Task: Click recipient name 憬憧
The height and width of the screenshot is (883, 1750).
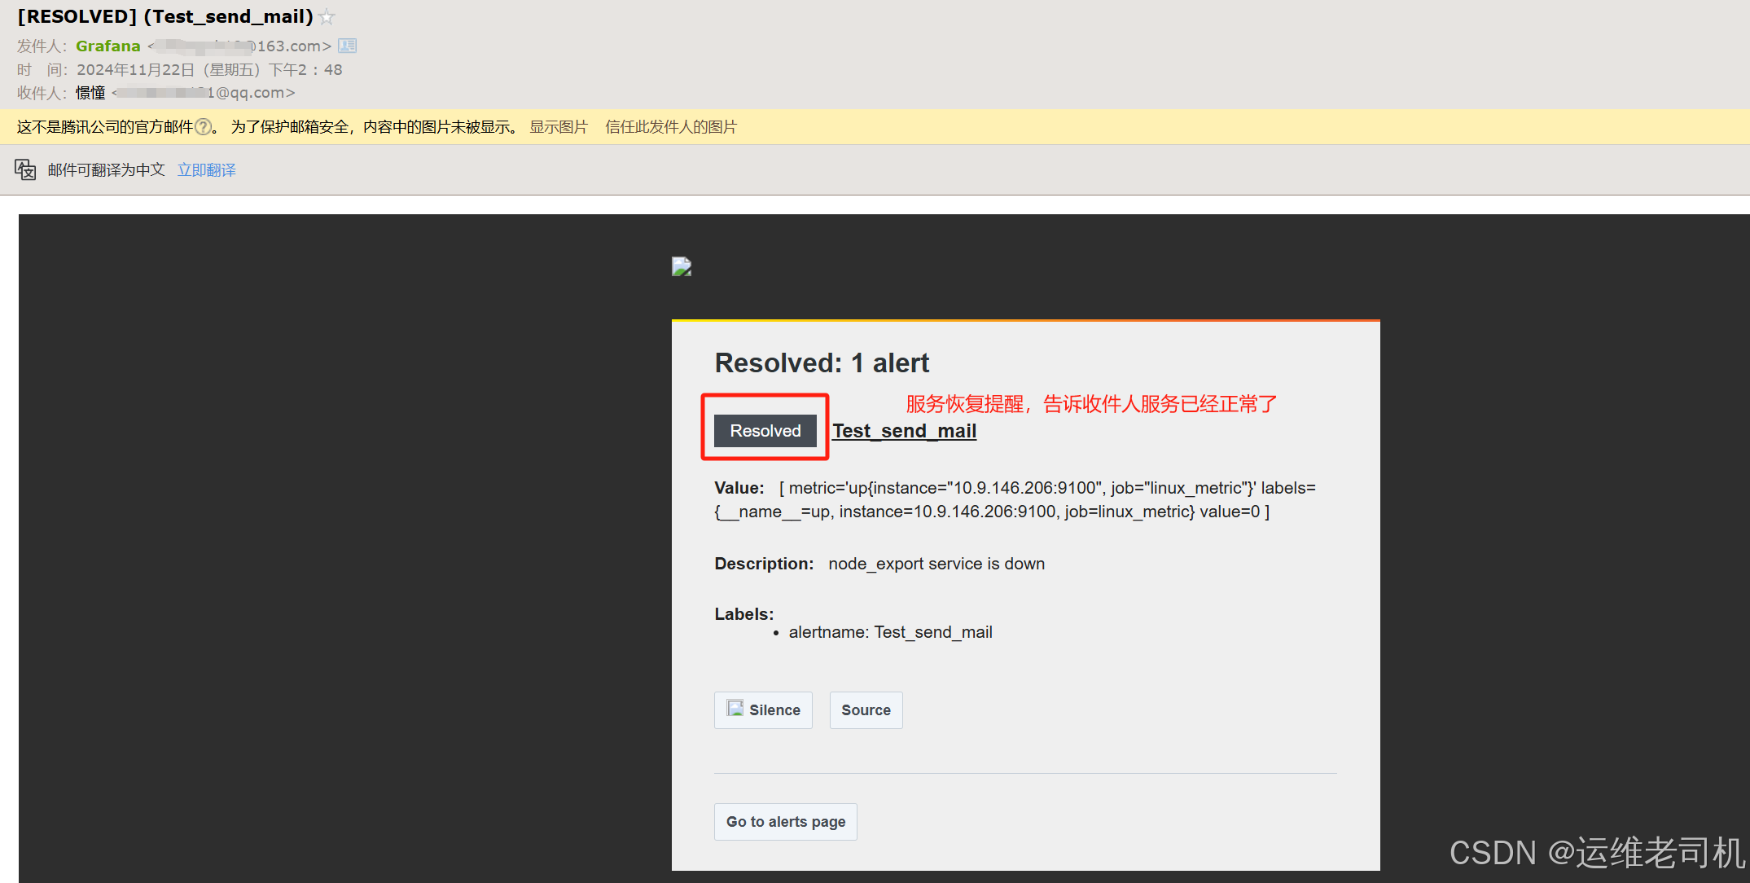Action: pyautogui.click(x=90, y=93)
